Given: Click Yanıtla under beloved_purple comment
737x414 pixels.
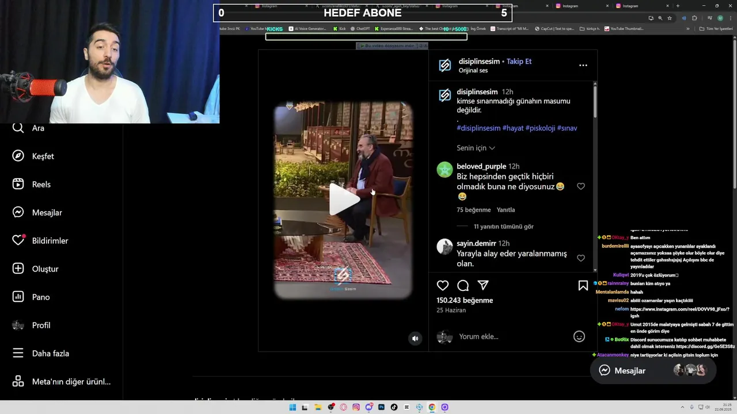Looking at the screenshot, I should 506,210.
